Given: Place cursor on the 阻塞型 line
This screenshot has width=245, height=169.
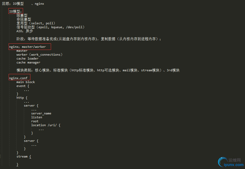Looking at the screenshot, I should pos(22,15).
